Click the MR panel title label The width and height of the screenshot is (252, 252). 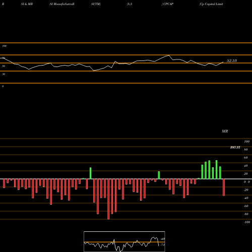coord(225,131)
